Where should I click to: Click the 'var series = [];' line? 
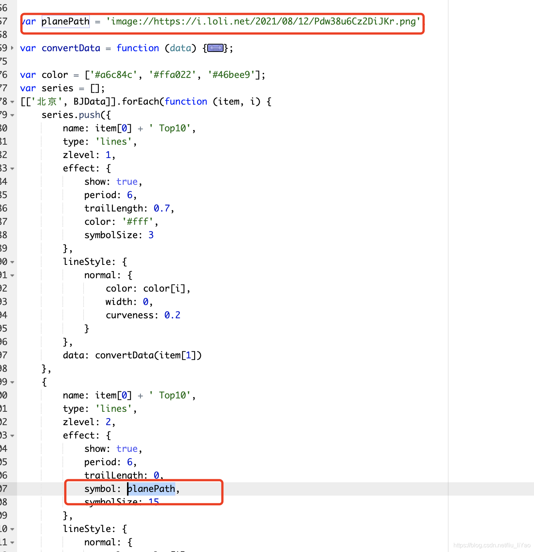tap(62, 88)
